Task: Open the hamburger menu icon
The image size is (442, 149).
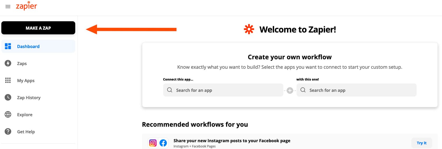Action: point(8,7)
